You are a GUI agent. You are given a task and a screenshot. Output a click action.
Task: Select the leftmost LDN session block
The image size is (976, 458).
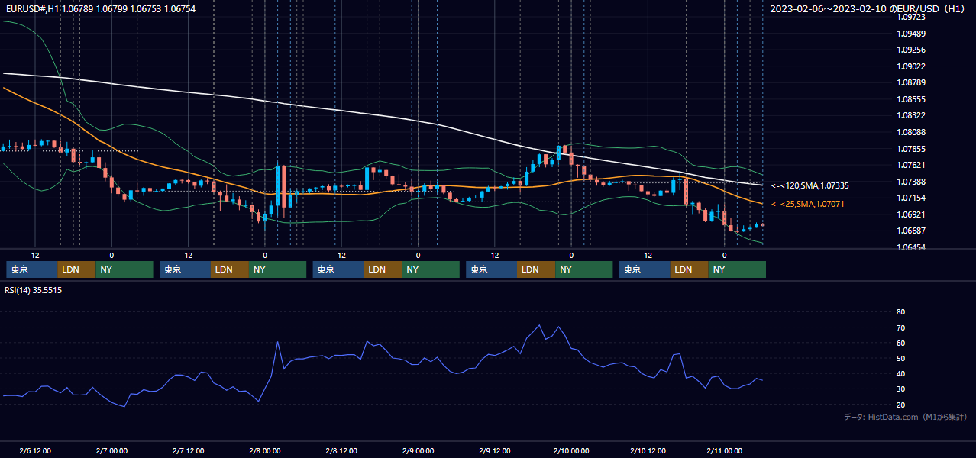click(77, 269)
